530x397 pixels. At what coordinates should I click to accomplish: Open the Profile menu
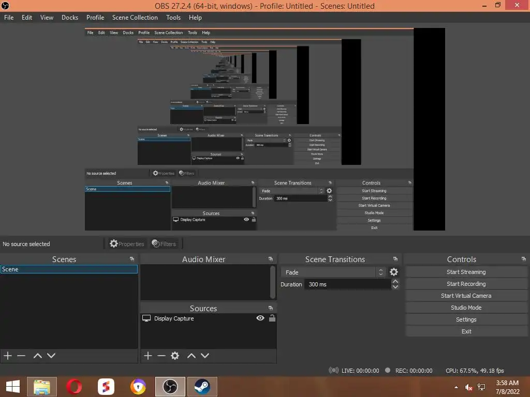coord(95,18)
